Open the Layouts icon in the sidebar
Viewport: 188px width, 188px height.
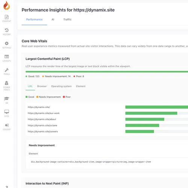[x=7, y=57]
